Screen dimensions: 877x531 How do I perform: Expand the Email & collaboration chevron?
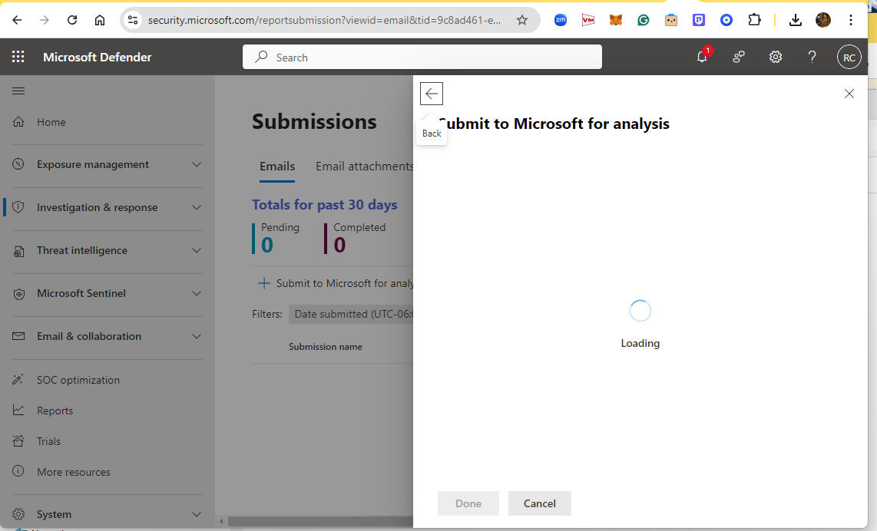(197, 337)
